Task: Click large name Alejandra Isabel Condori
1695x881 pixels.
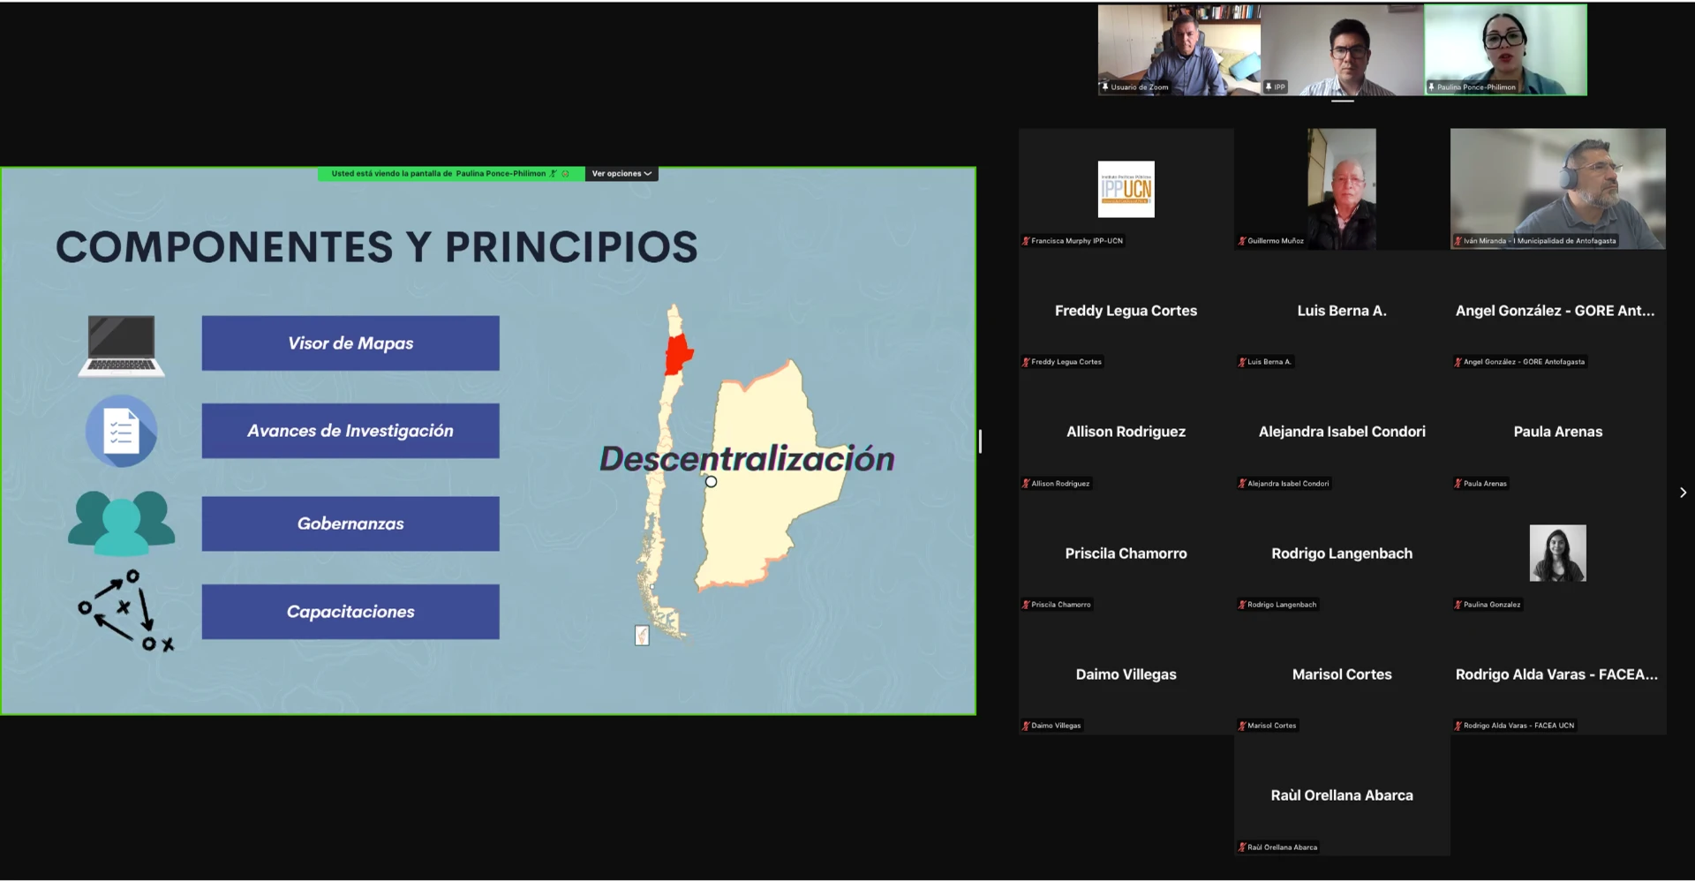Action: [x=1342, y=432]
